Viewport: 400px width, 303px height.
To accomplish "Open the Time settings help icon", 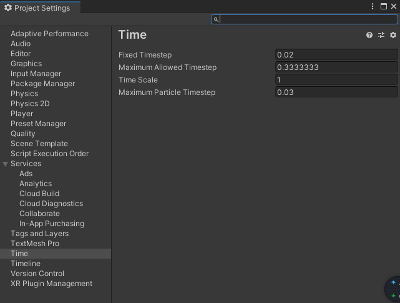I will (369, 35).
